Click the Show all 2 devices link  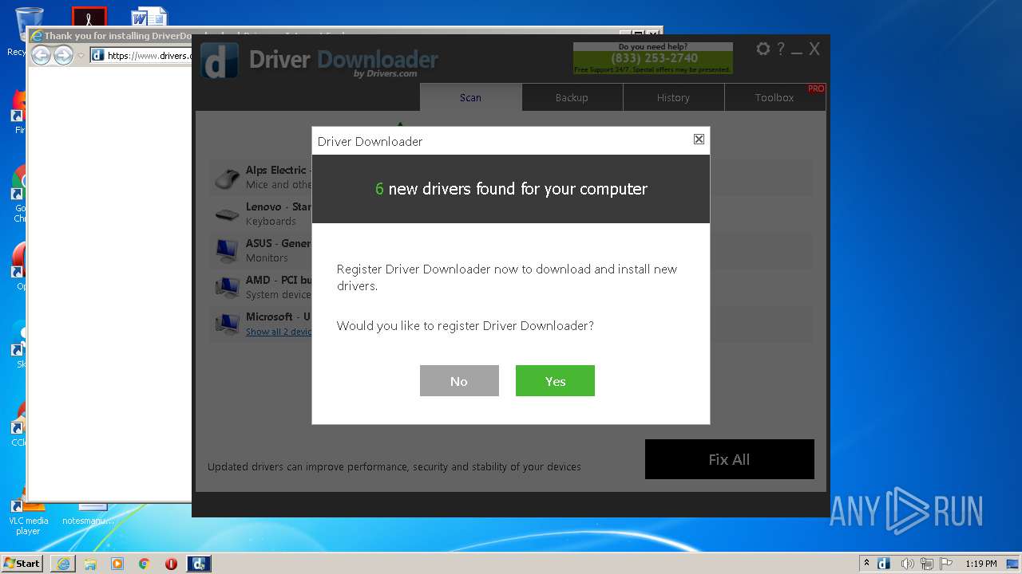point(279,332)
